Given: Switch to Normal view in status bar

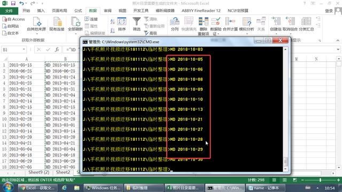Looking at the screenshot, I should [274, 180].
